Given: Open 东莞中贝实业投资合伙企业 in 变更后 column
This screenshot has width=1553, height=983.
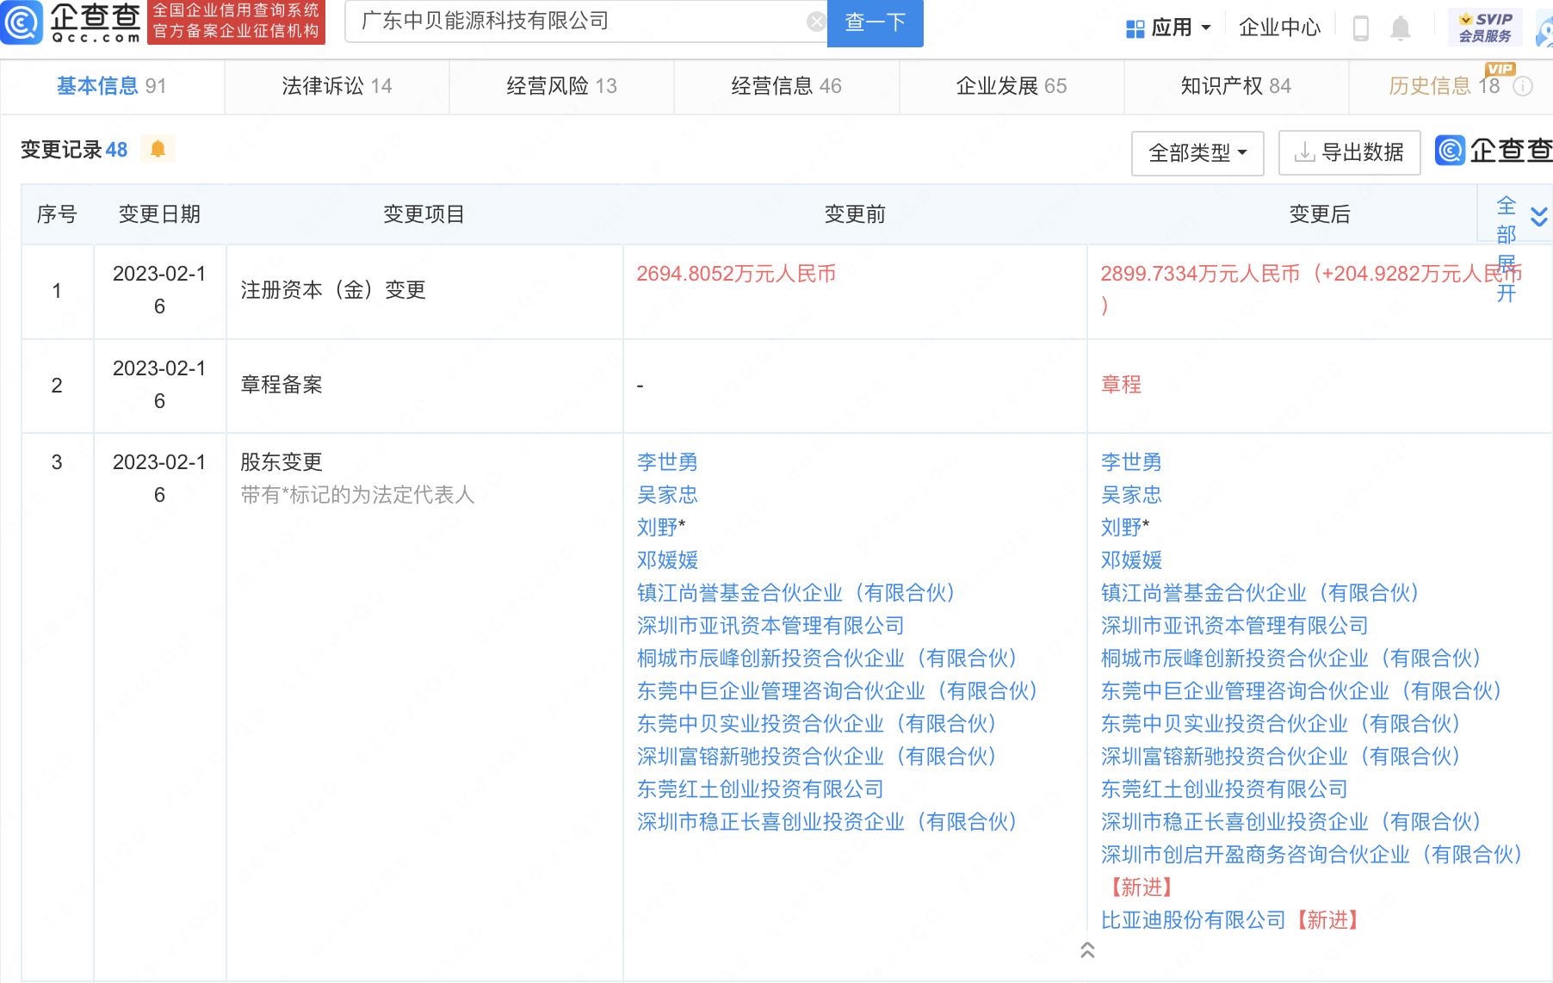Looking at the screenshot, I should point(1284,724).
